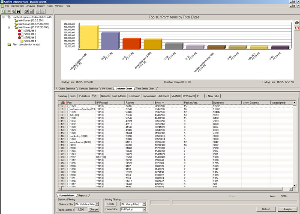Select the MAC Address tab
The width and height of the screenshot is (300, 214).
[x=119, y=96]
